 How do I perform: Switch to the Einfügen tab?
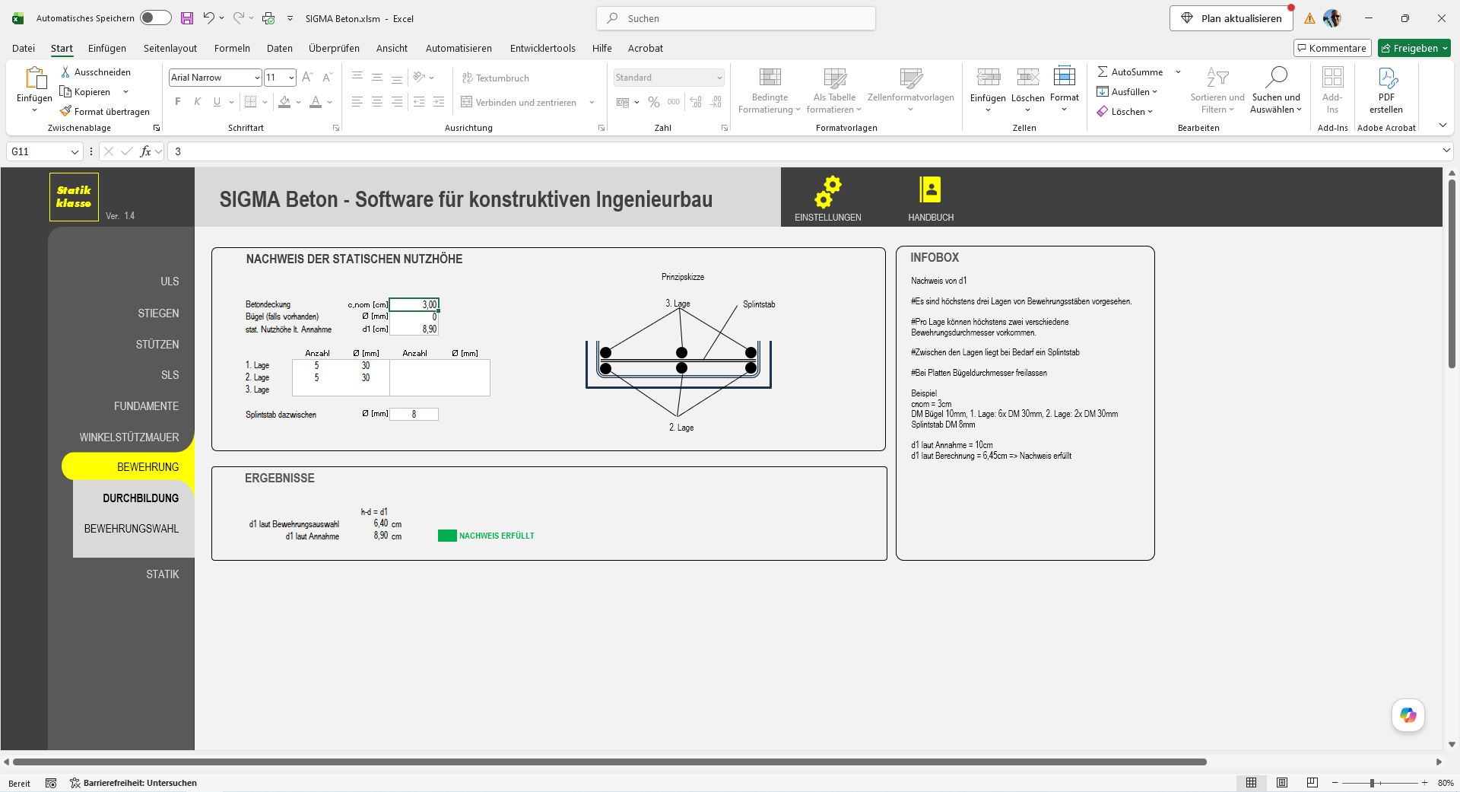[107, 48]
